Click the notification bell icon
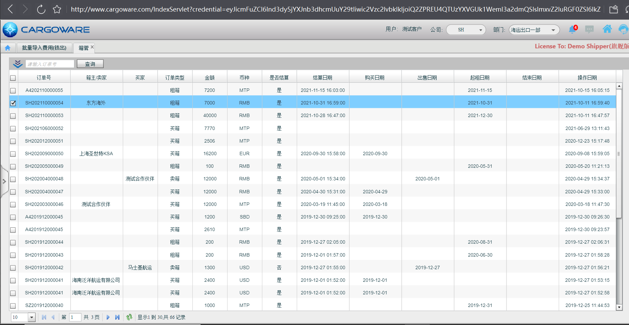 pyautogui.click(x=573, y=30)
